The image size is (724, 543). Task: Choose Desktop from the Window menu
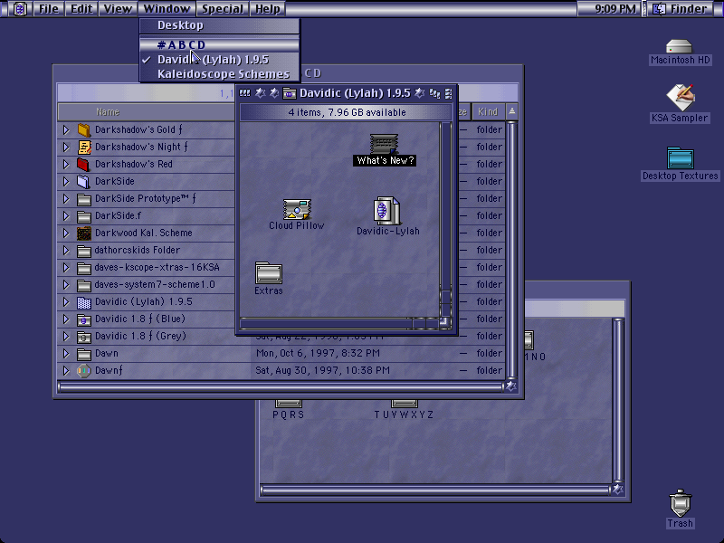[220, 25]
